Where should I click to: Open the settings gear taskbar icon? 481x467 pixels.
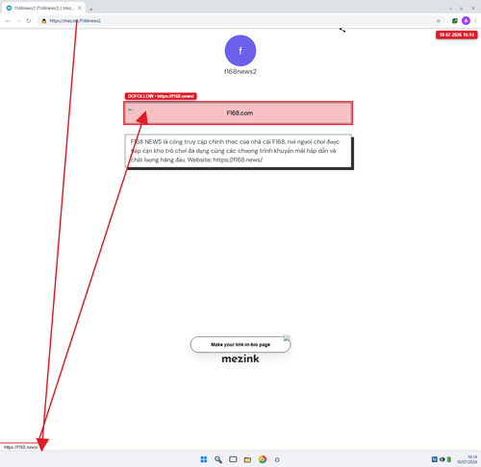click(277, 459)
